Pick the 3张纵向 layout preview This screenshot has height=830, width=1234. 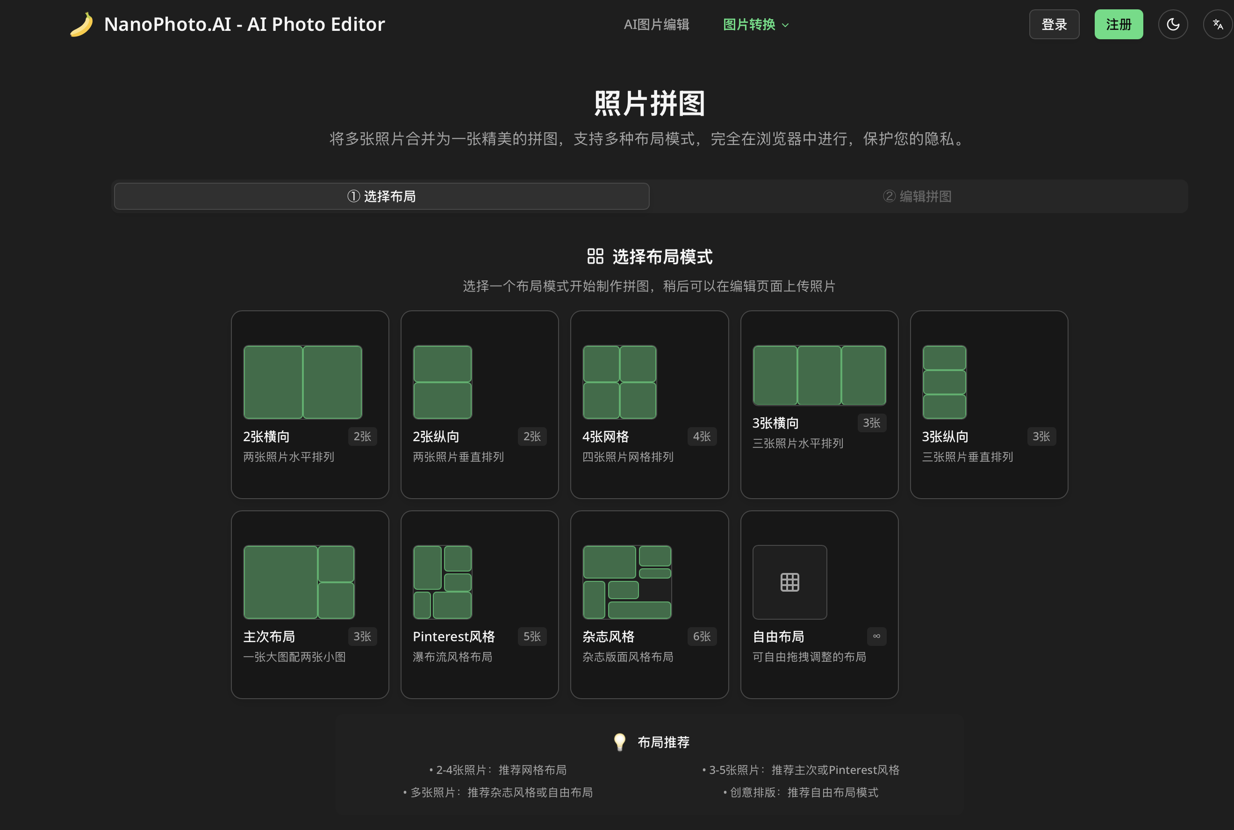click(944, 382)
